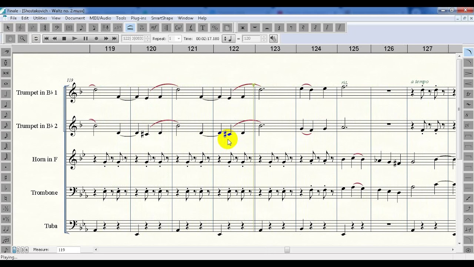
Task: Choose the Expression mf tool
Action: coord(154,28)
